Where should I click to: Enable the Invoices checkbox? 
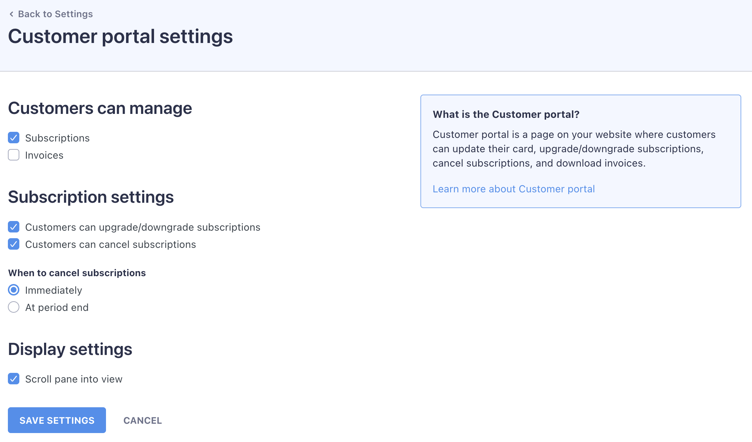point(14,155)
